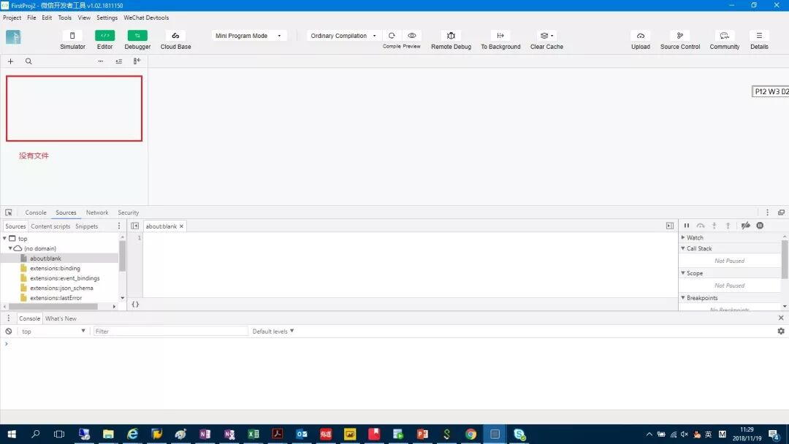Open the View menu
The width and height of the screenshot is (789, 444).
point(84,18)
